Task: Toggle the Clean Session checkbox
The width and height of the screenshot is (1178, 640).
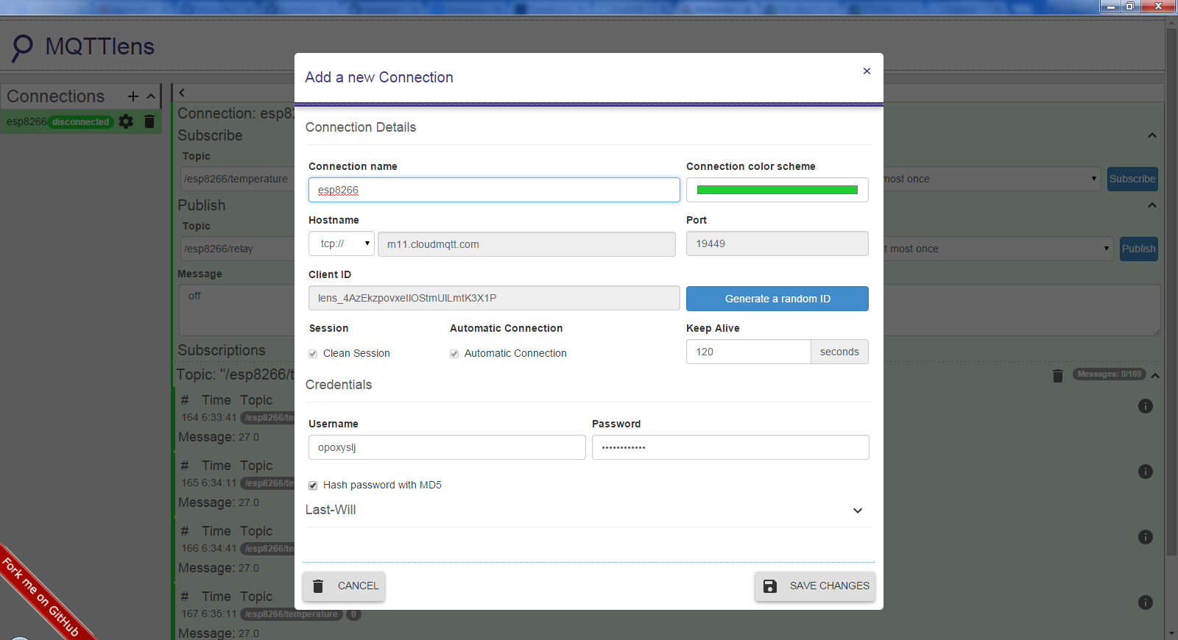Action: 313,354
